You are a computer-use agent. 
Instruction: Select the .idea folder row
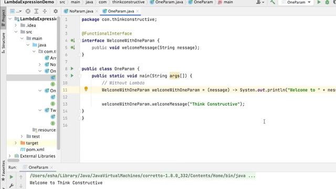coord(28,25)
